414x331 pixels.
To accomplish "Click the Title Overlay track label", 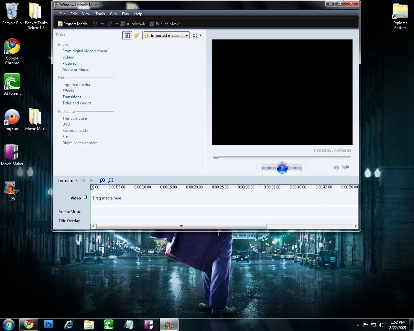I will tap(69, 221).
